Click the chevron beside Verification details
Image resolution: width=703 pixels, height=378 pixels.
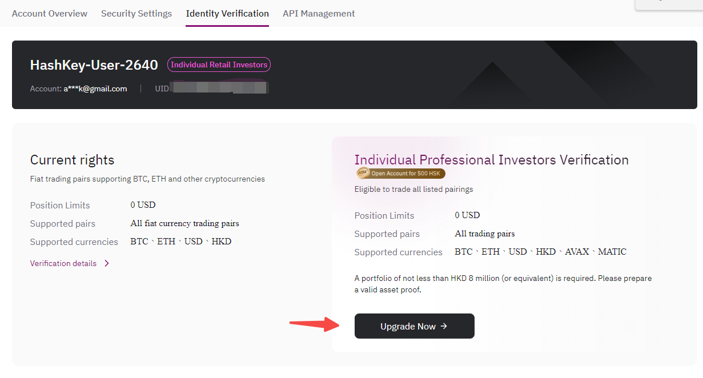pyautogui.click(x=107, y=263)
